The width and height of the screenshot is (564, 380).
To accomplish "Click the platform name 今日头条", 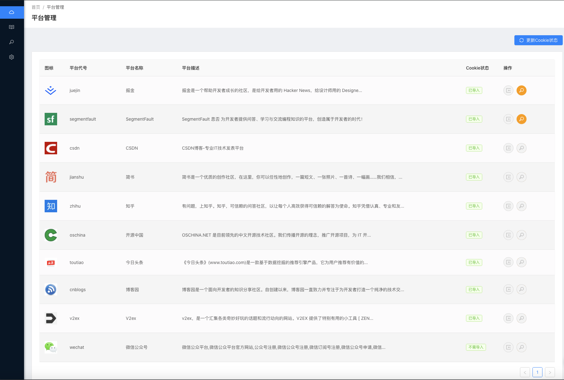I will pos(135,262).
